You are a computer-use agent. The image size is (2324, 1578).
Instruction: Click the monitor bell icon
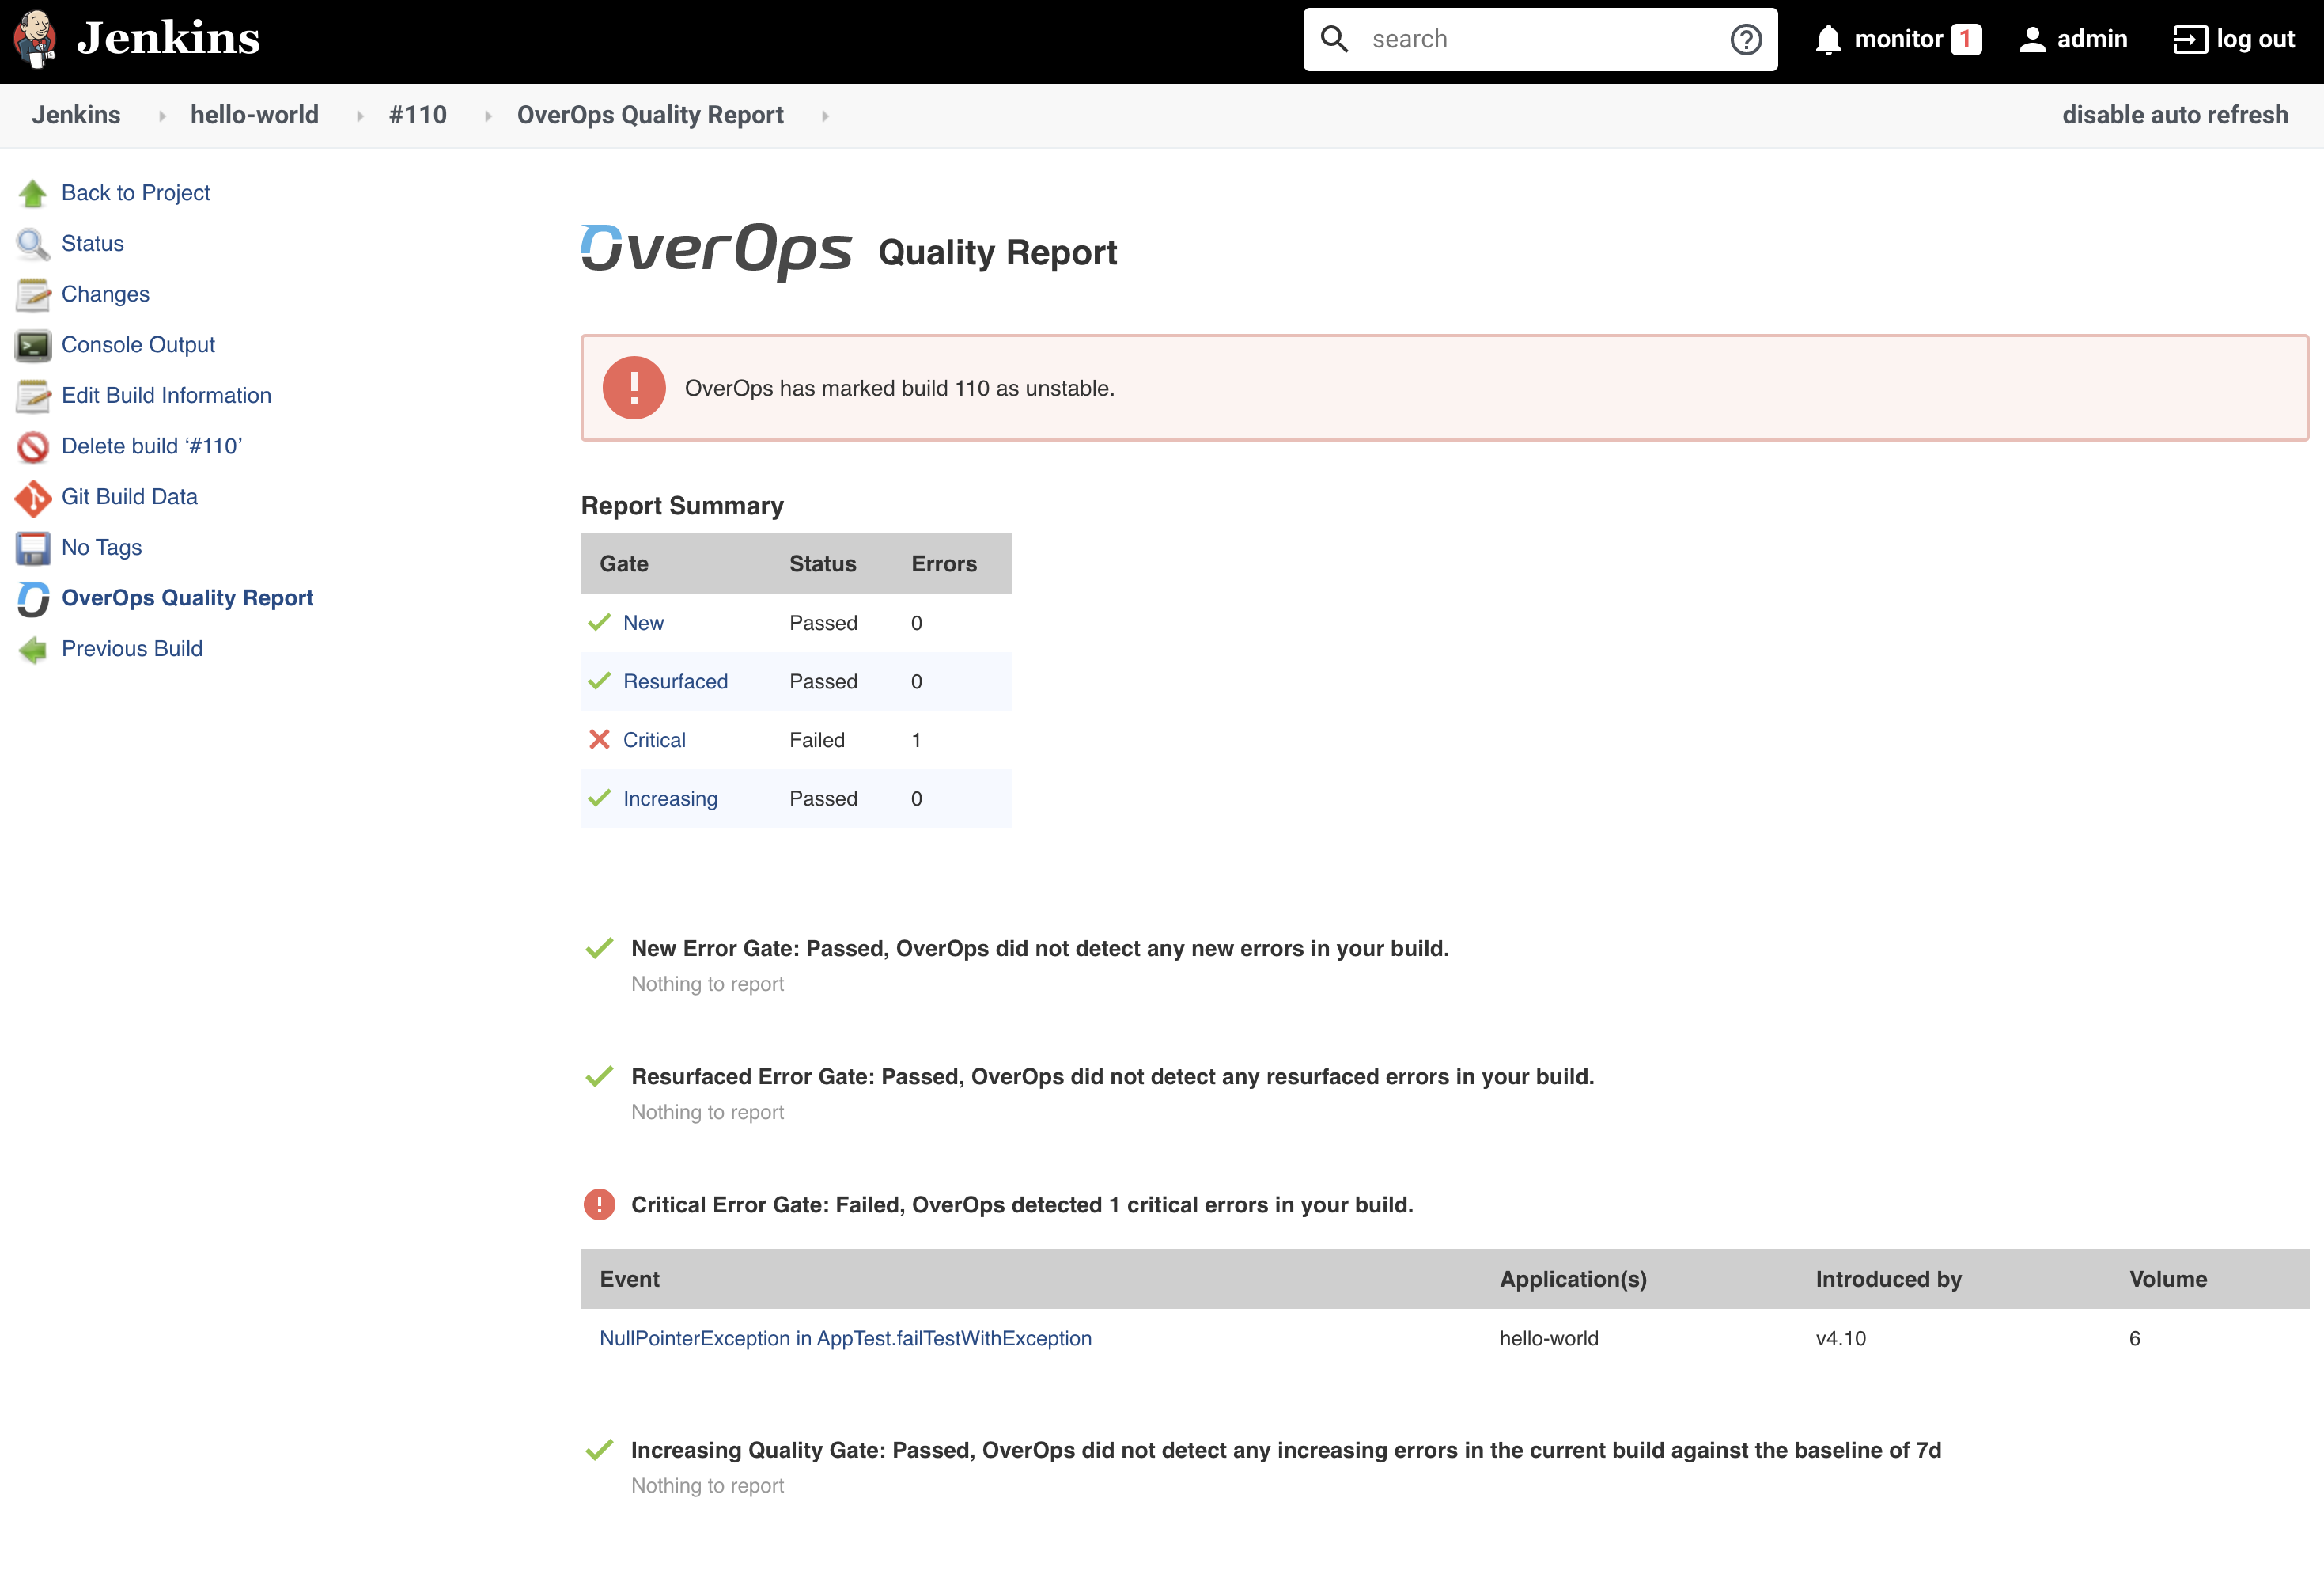[1827, 40]
